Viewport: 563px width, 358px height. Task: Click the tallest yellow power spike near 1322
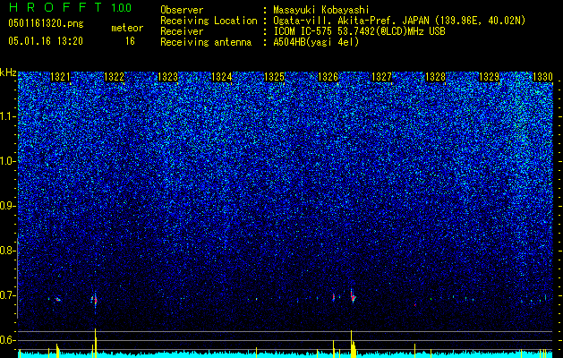[96, 344]
